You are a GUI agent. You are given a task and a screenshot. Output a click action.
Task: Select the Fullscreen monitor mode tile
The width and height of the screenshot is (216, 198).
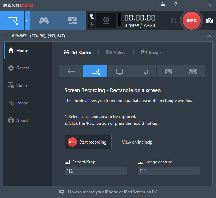pos(120,71)
